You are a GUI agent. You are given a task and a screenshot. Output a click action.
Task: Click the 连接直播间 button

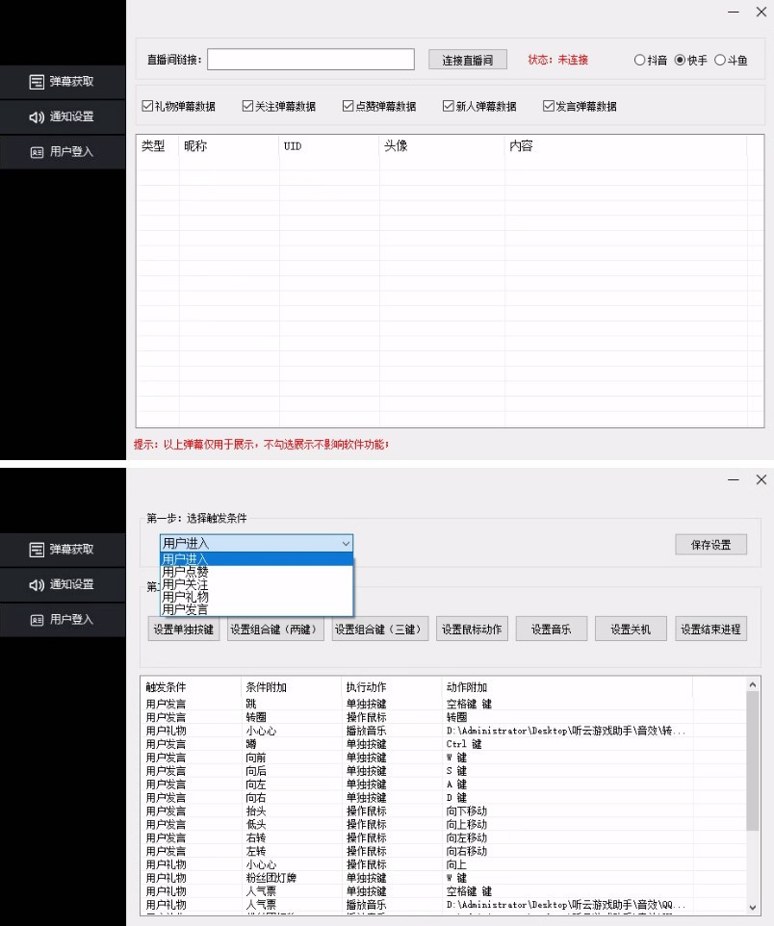(467, 60)
